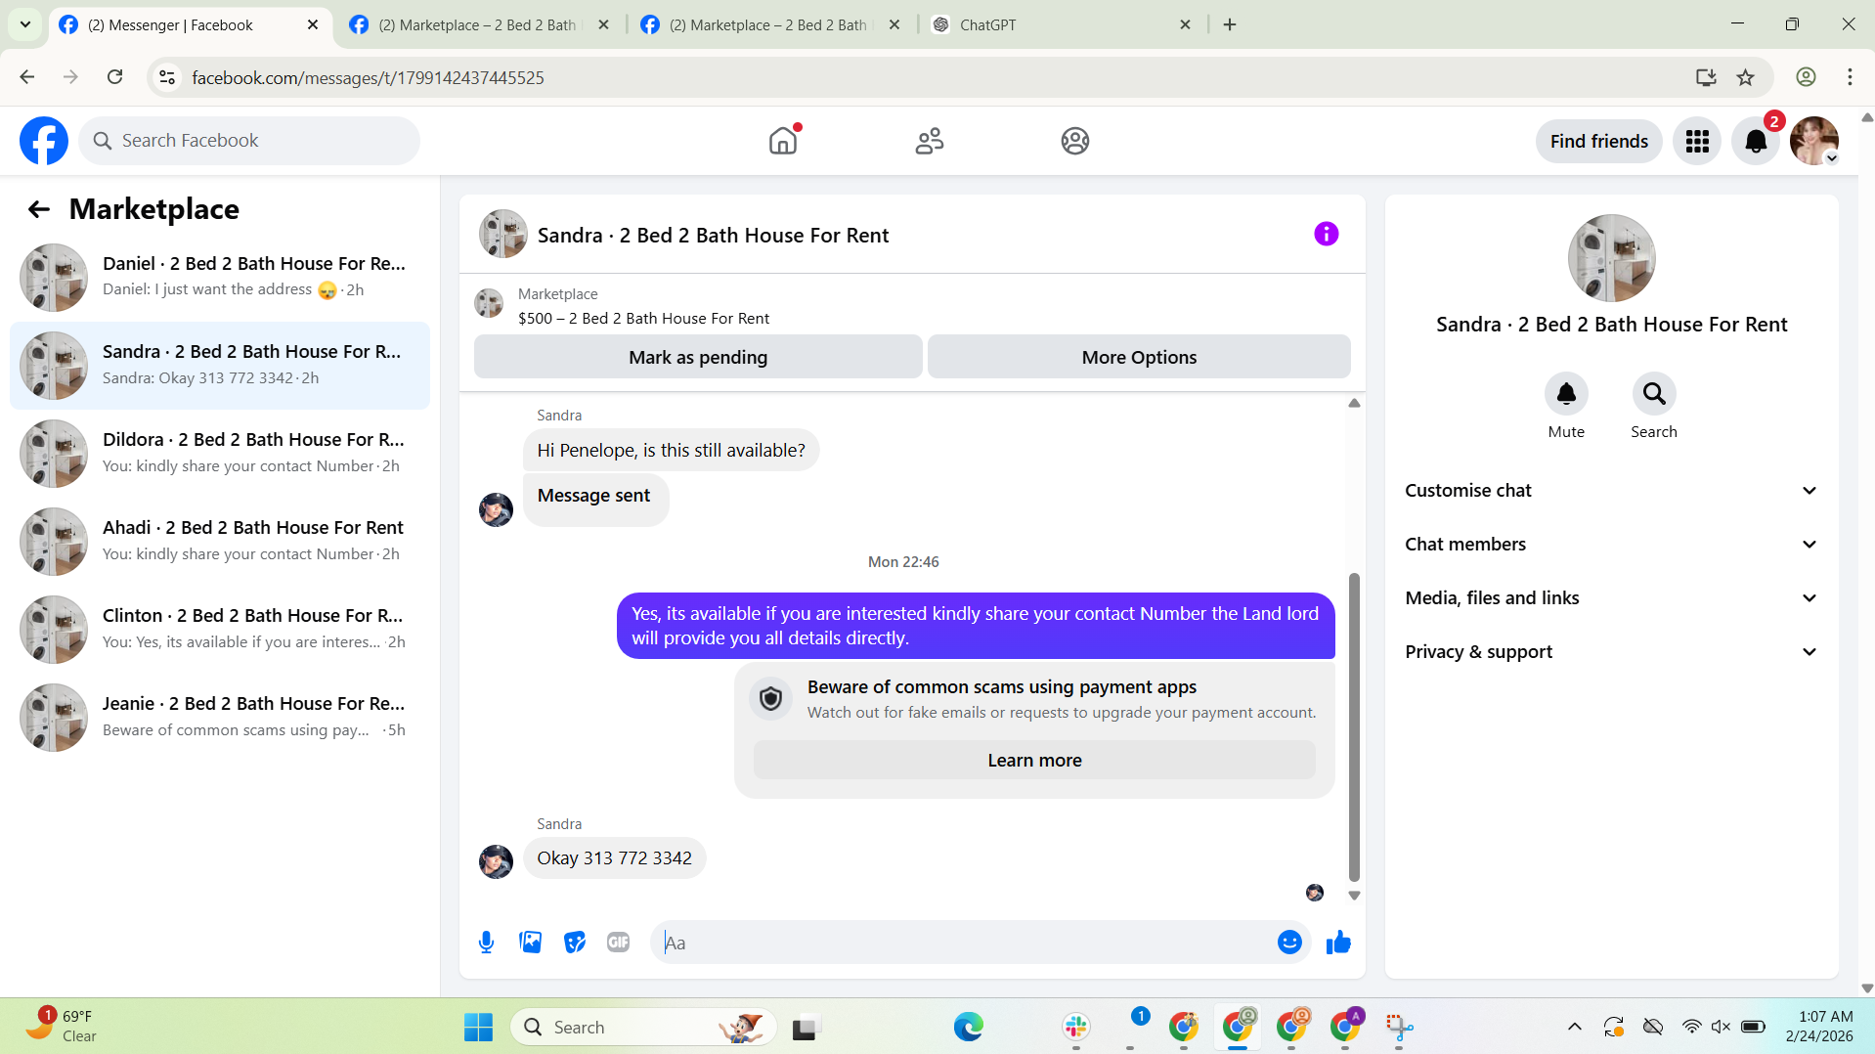
Task: Open Sandra's large listing thumbnail in sidebar
Action: click(x=1611, y=258)
